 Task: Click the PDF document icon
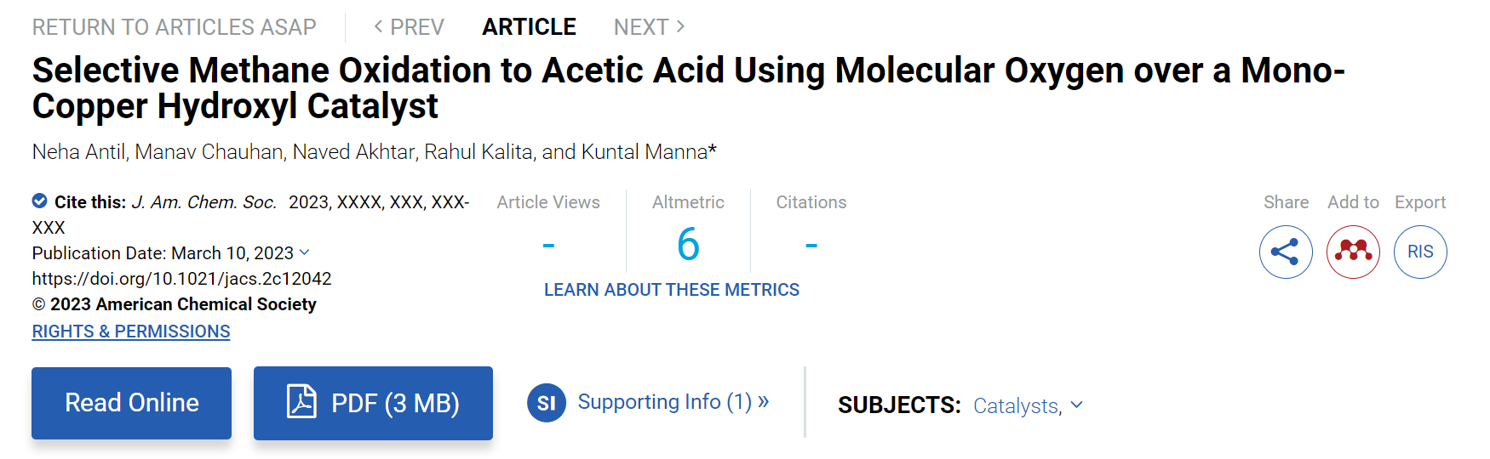(x=301, y=401)
